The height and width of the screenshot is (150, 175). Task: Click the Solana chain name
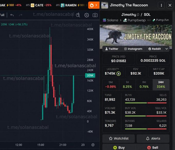coord(113,20)
